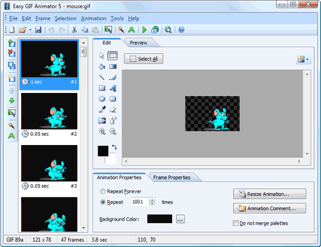Select the rectangular selection tool

point(113,56)
